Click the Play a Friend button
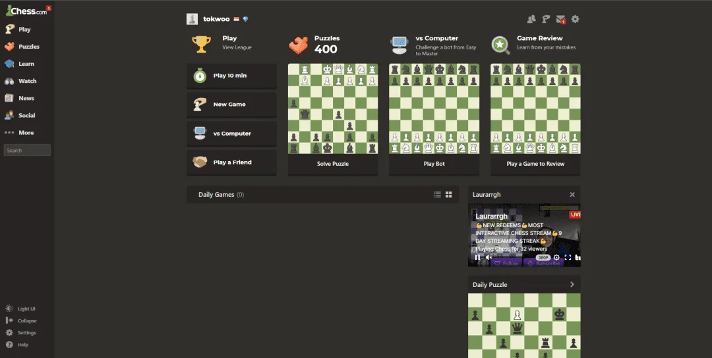Image resolution: width=712 pixels, height=358 pixels. [231, 163]
